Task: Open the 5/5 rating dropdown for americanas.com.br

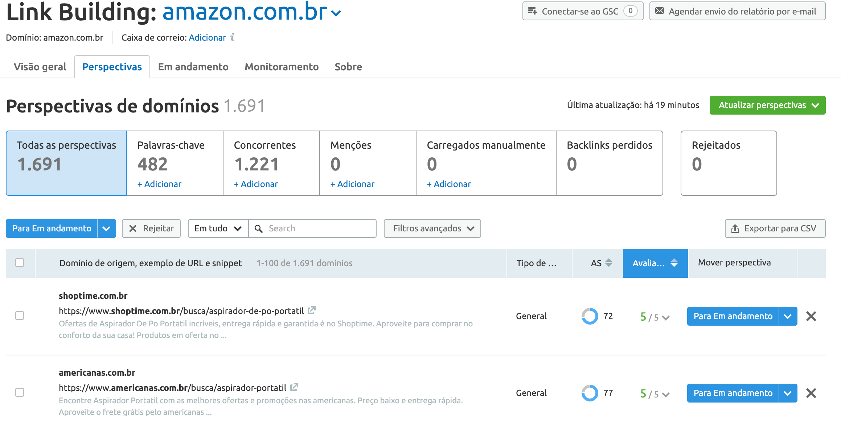Action: click(x=655, y=394)
